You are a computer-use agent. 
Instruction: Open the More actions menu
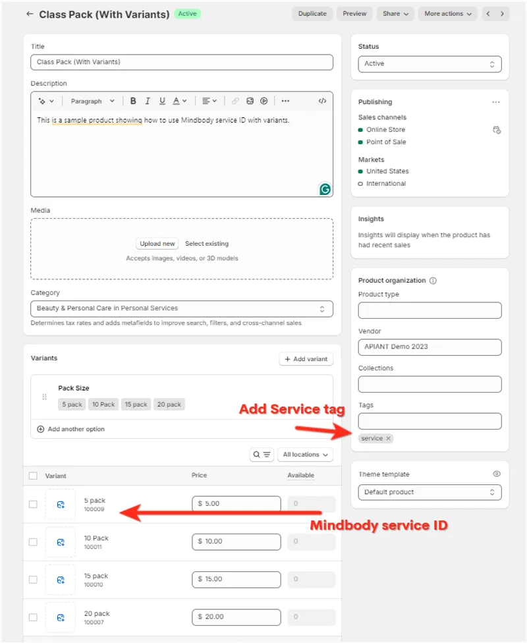[448, 14]
